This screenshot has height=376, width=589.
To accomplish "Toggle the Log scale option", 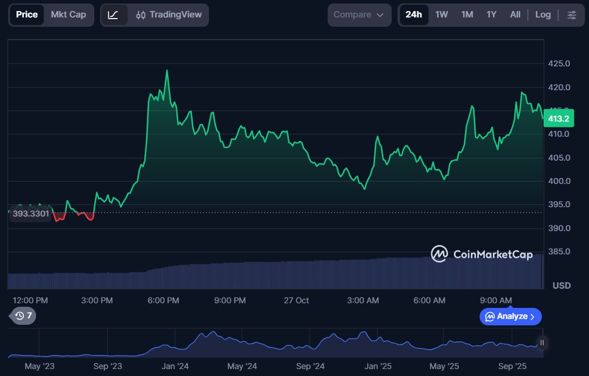I will coord(543,15).
